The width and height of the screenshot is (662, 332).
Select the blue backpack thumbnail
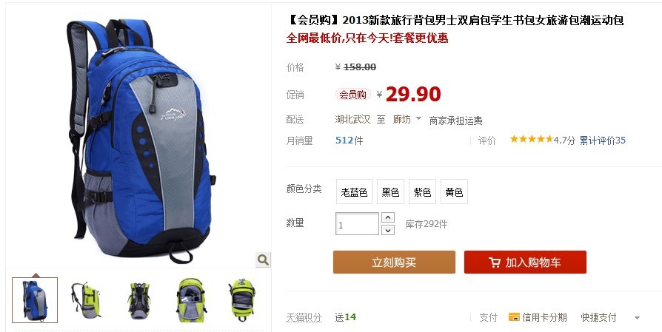(35, 300)
